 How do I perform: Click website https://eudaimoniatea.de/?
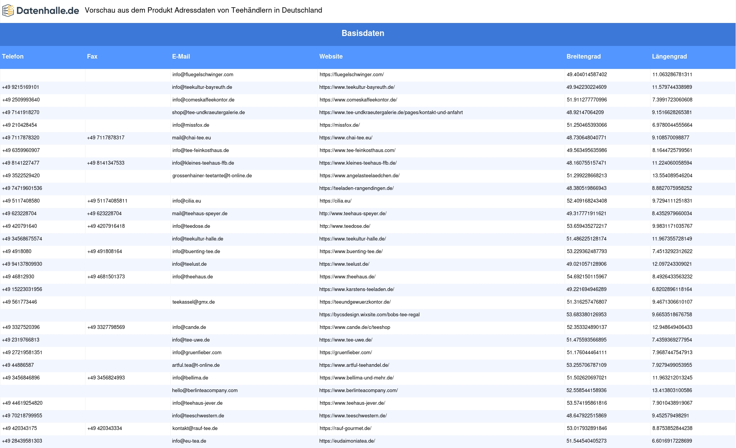pos(347,441)
